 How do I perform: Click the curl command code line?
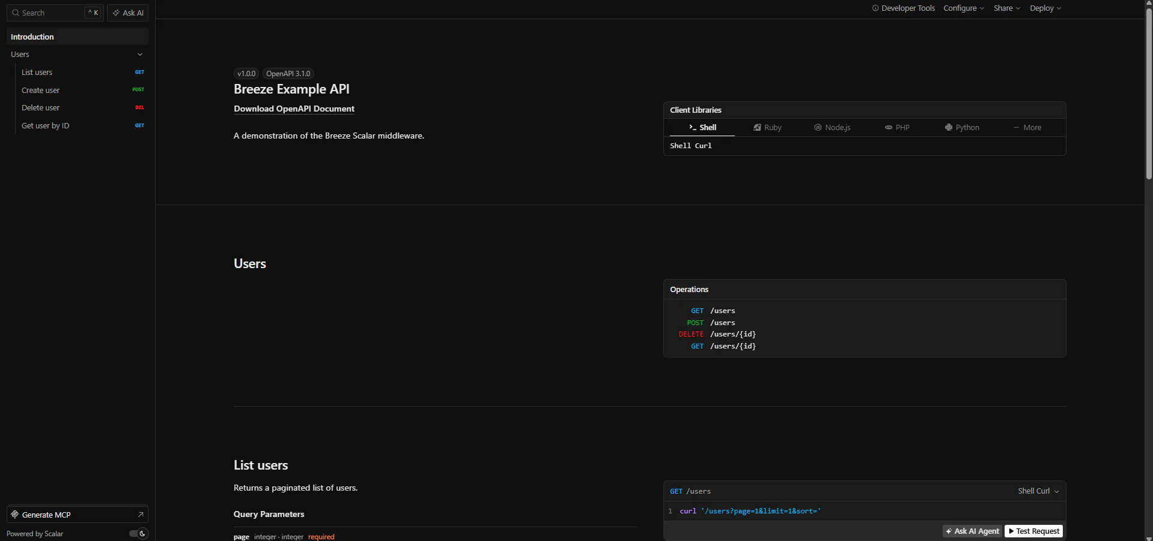(x=750, y=511)
